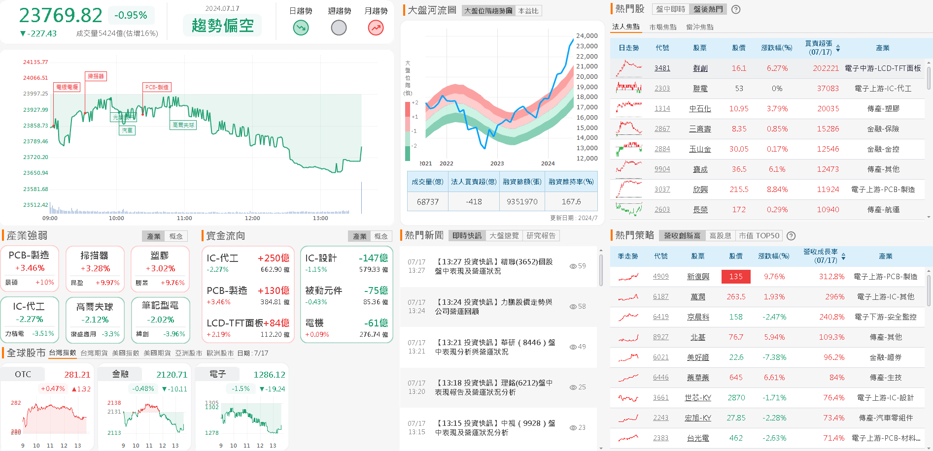Screen dimensions: 933x451
Task: Switch news to 研究報告 tab
Action: (541, 236)
